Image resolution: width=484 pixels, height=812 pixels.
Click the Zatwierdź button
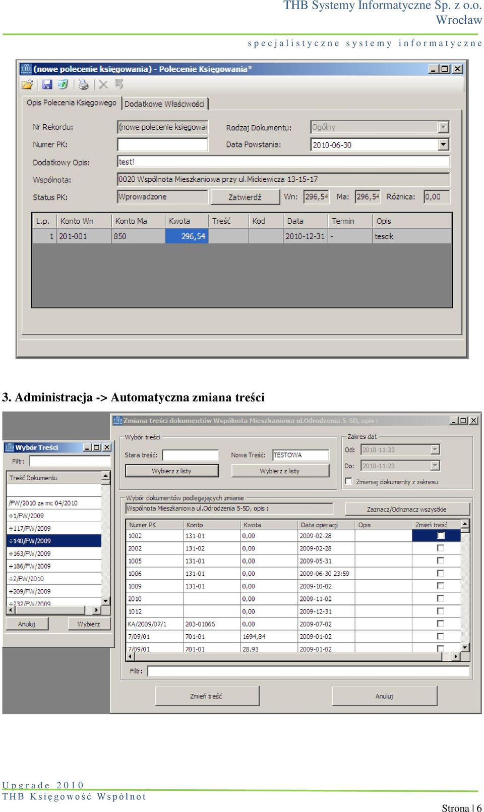point(245,197)
